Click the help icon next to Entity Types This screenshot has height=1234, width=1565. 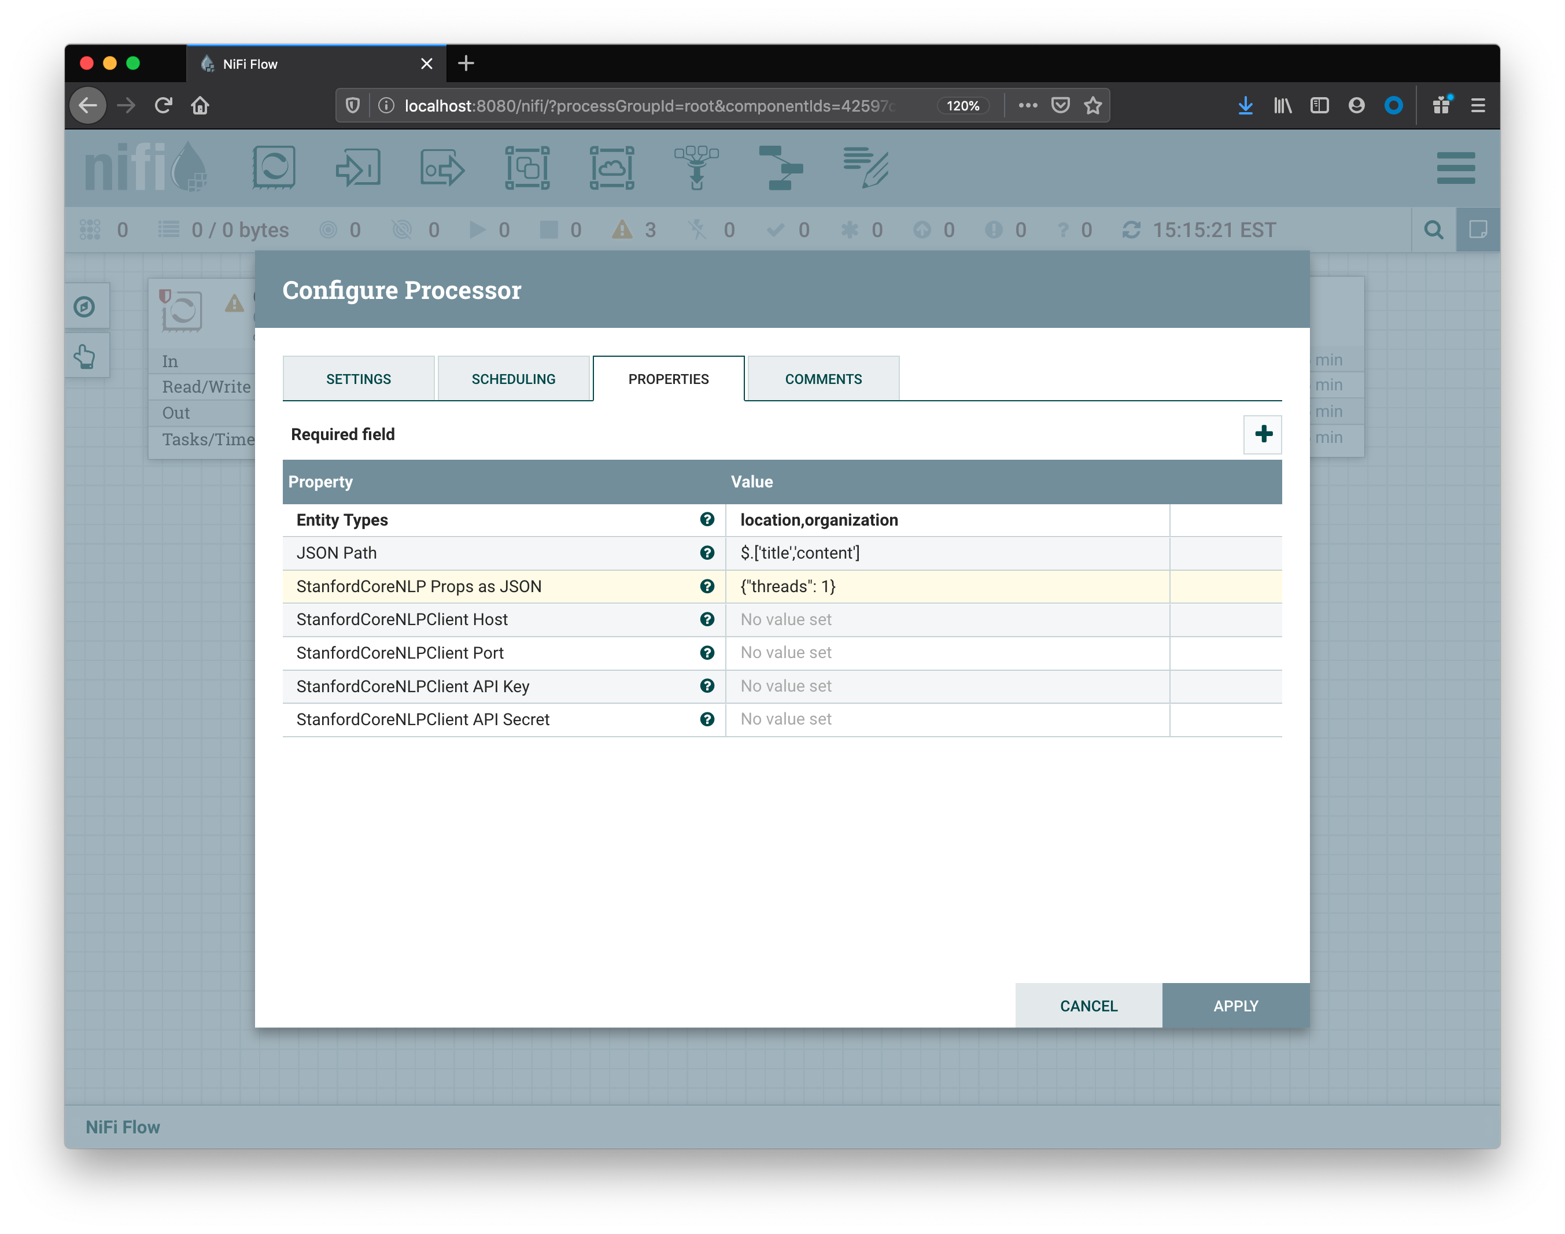click(x=707, y=519)
